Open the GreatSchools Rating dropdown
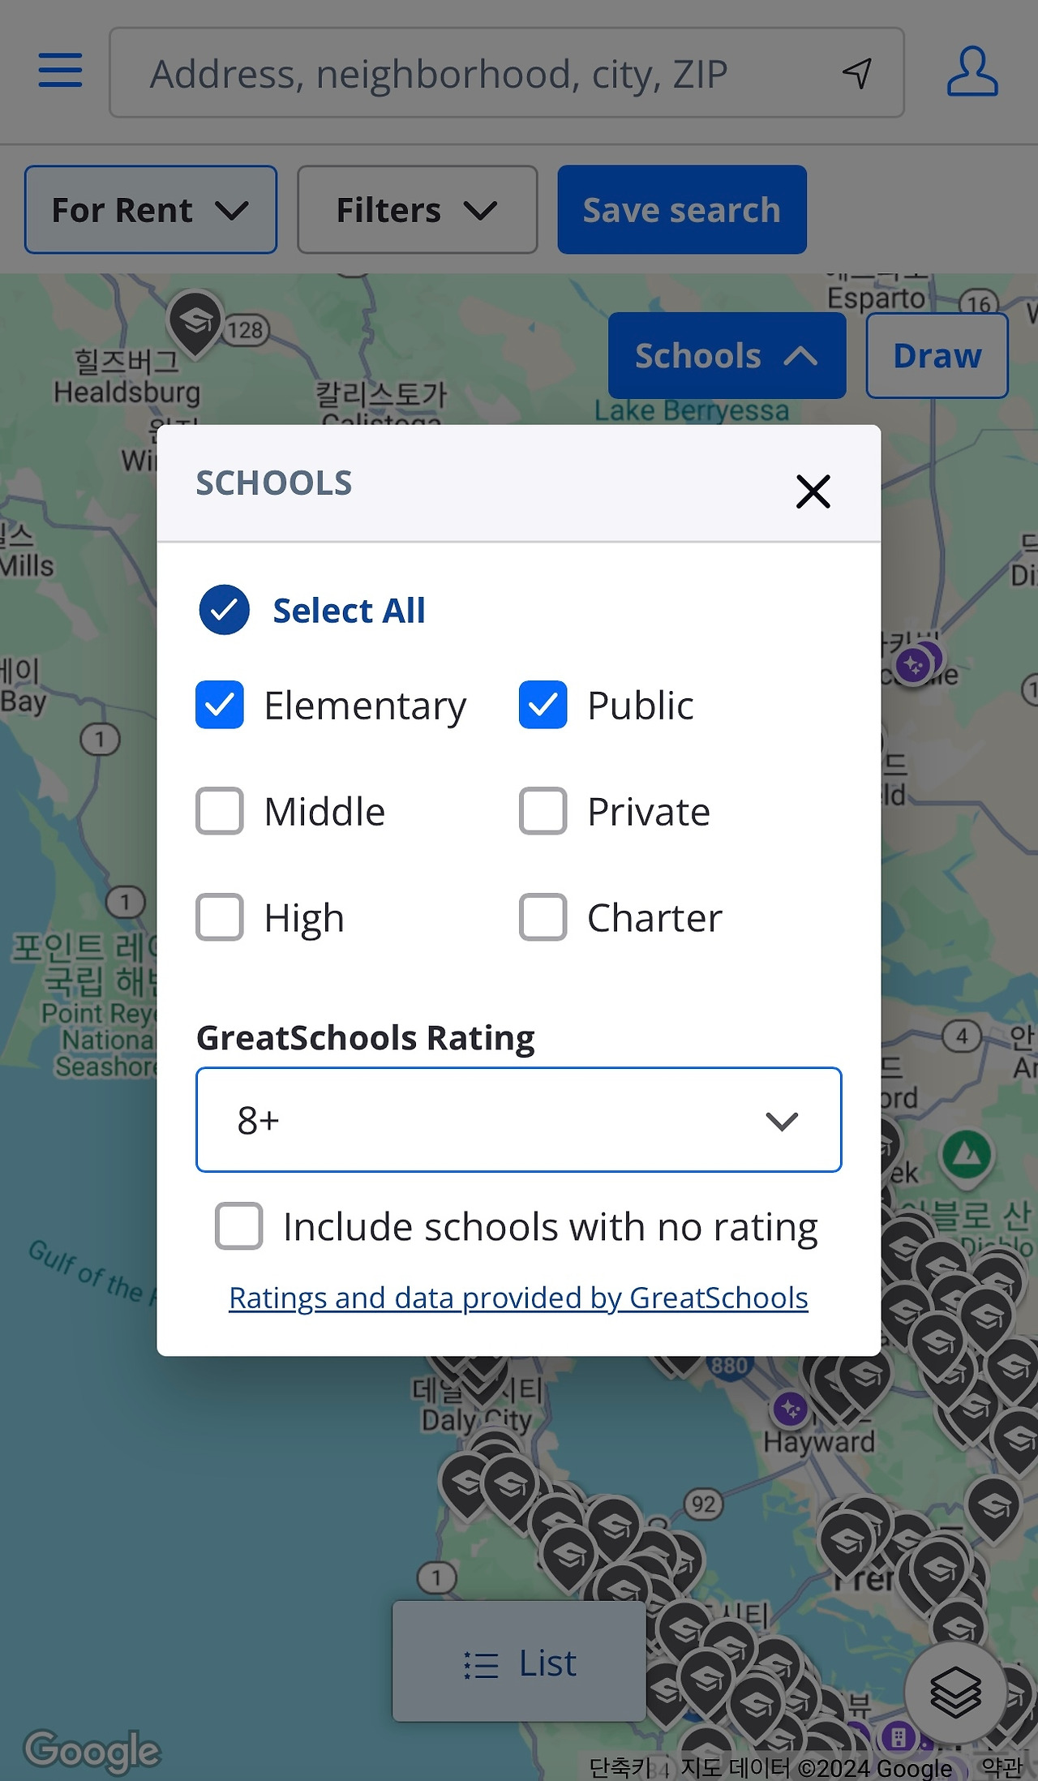1038x1781 pixels. (x=519, y=1120)
